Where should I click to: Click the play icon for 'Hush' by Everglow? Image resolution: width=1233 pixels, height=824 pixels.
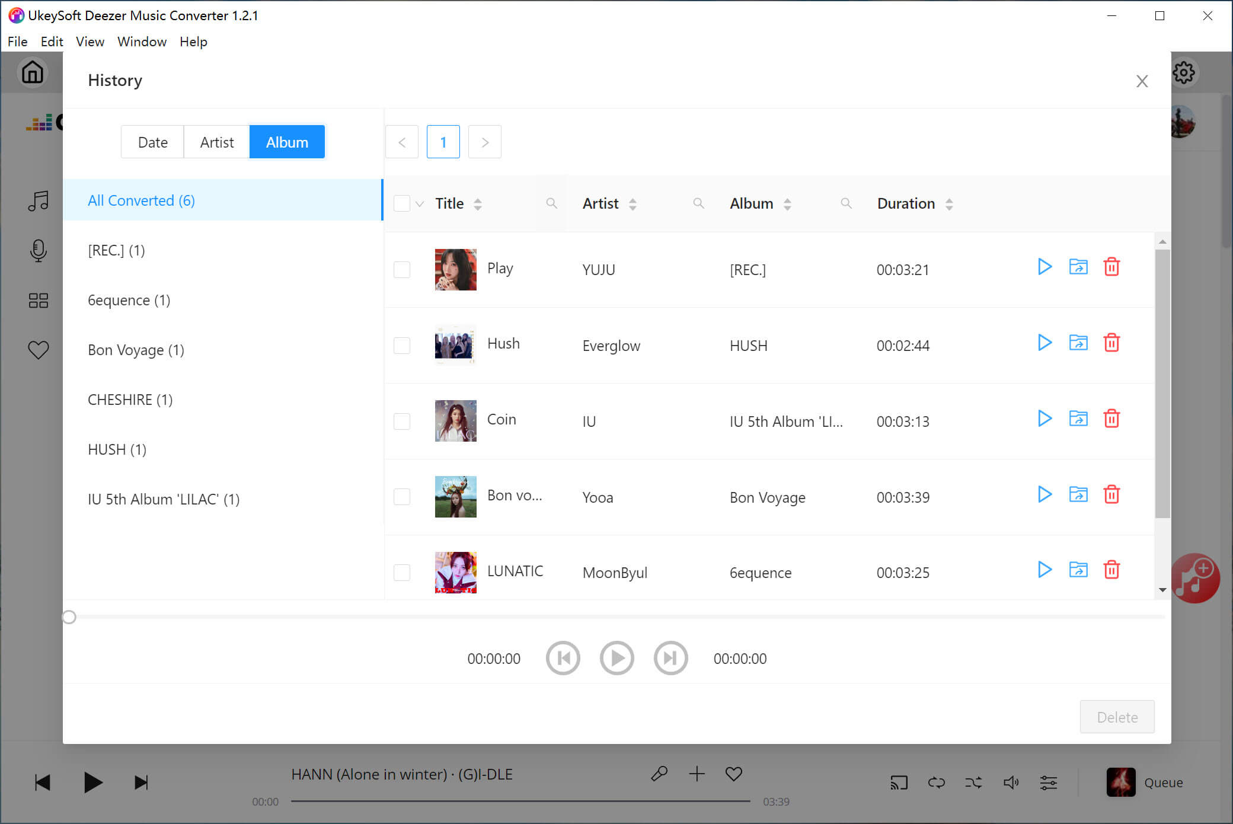[x=1044, y=343]
